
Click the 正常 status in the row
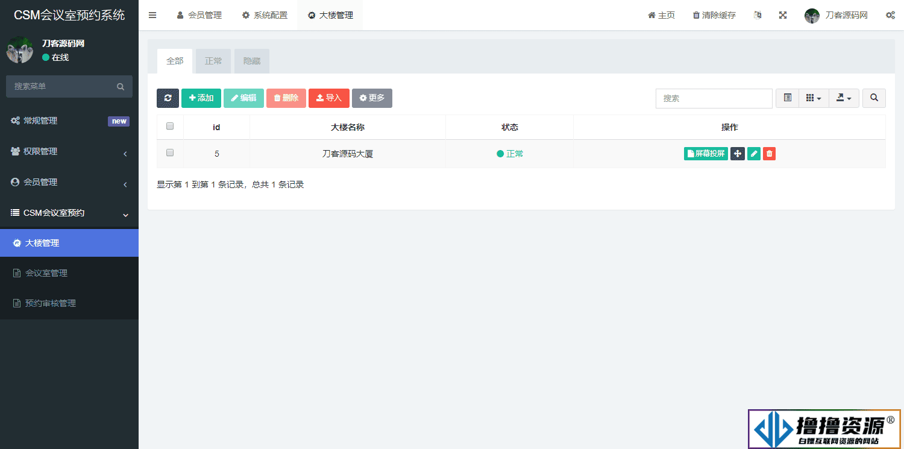coord(510,154)
